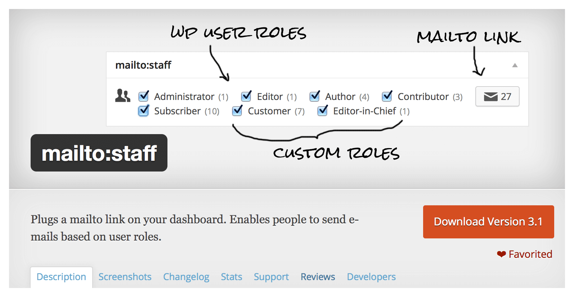
Task: Open the Reviews tab
Action: (318, 277)
